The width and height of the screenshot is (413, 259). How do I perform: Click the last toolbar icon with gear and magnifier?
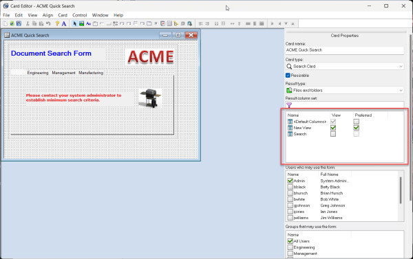tap(190, 23)
